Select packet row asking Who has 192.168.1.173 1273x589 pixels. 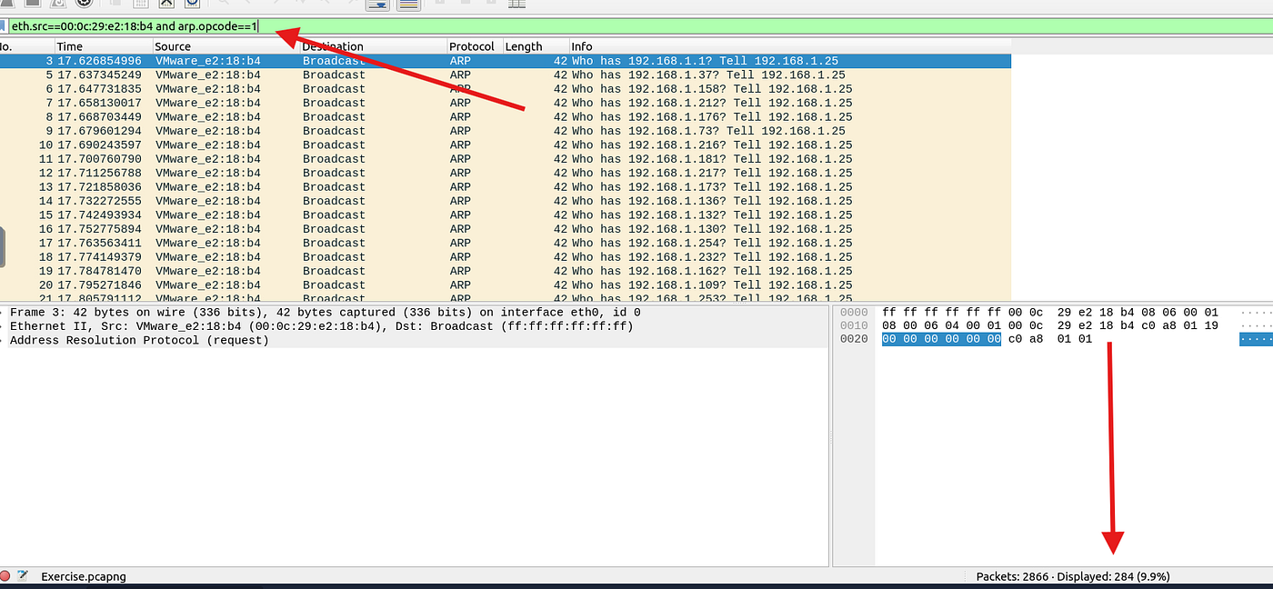pyautogui.click(x=505, y=186)
